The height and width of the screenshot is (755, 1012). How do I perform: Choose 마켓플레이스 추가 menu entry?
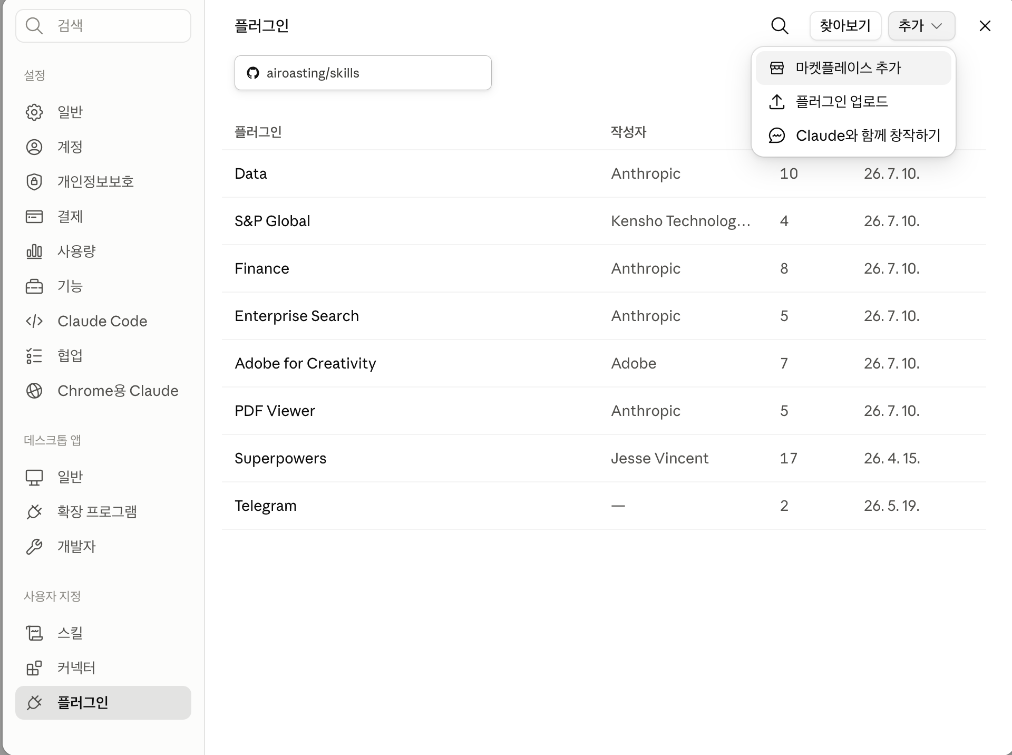pos(853,68)
